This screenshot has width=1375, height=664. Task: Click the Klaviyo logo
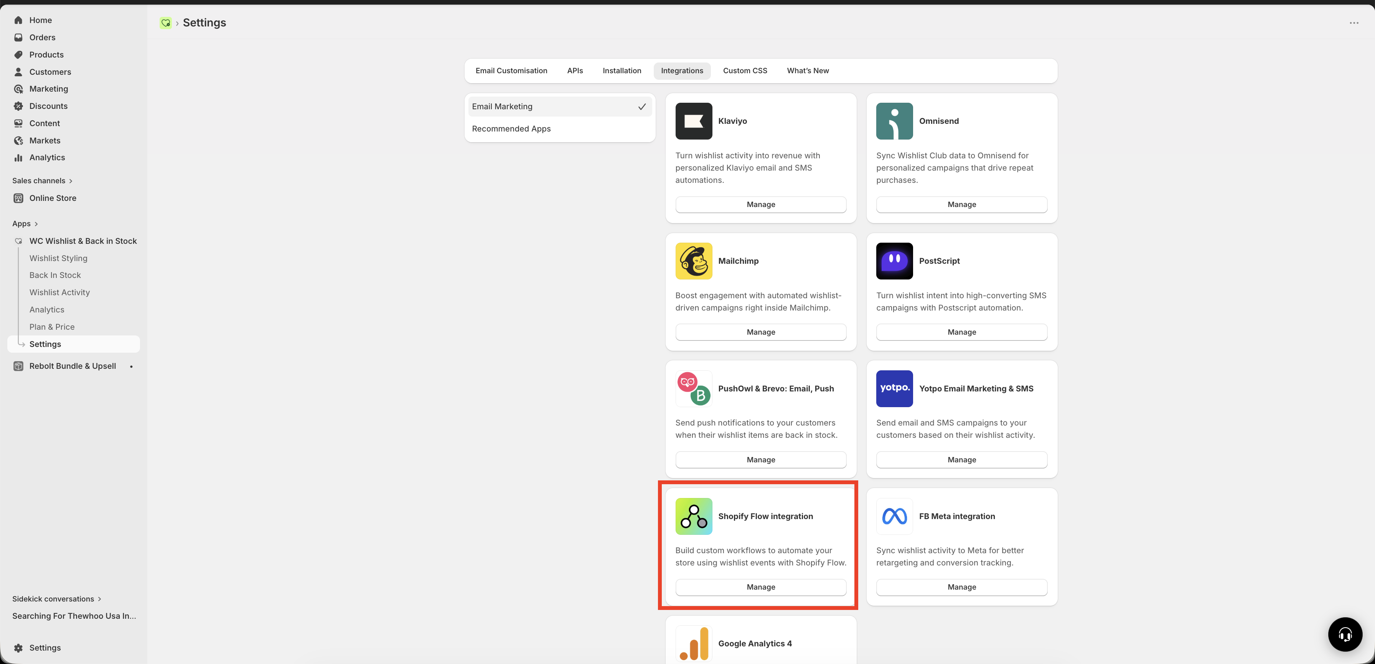click(693, 121)
